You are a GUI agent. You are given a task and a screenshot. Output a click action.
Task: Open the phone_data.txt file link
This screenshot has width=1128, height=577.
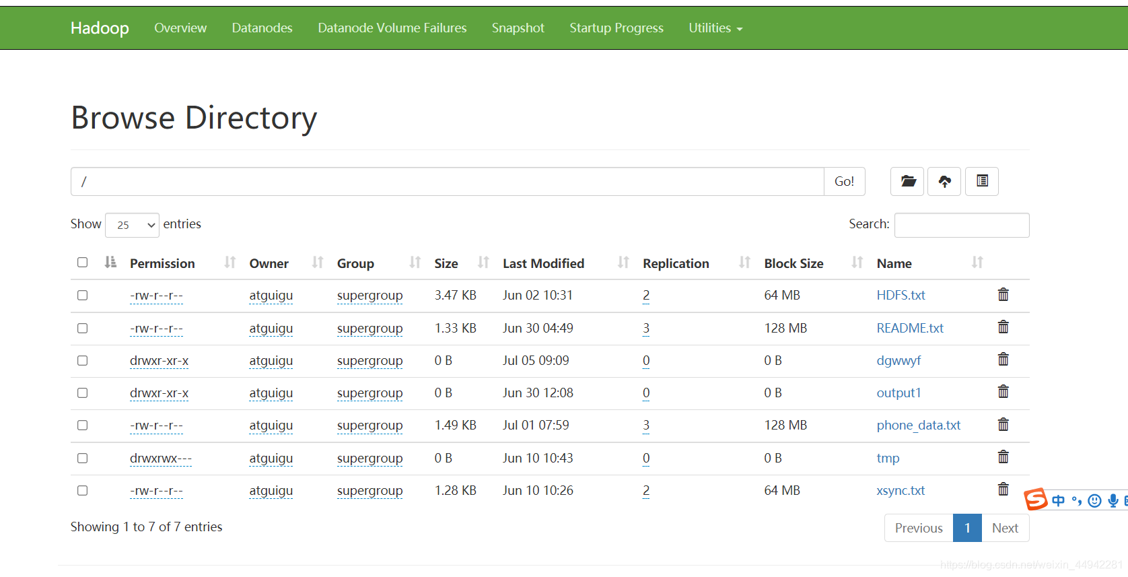click(x=918, y=426)
